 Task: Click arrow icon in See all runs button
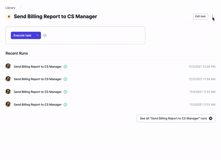pos(211,119)
